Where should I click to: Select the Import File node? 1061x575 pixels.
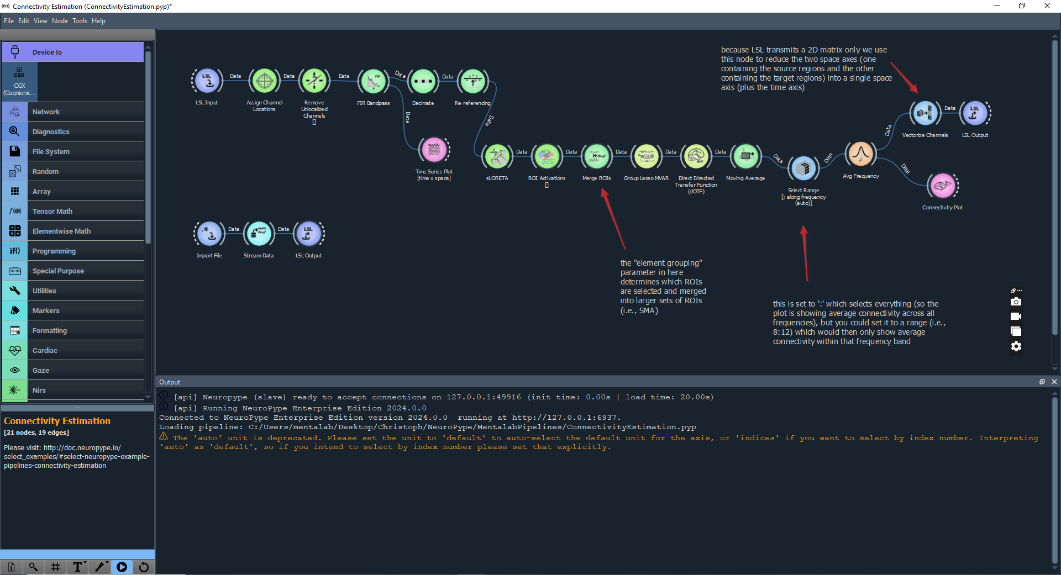[209, 234]
